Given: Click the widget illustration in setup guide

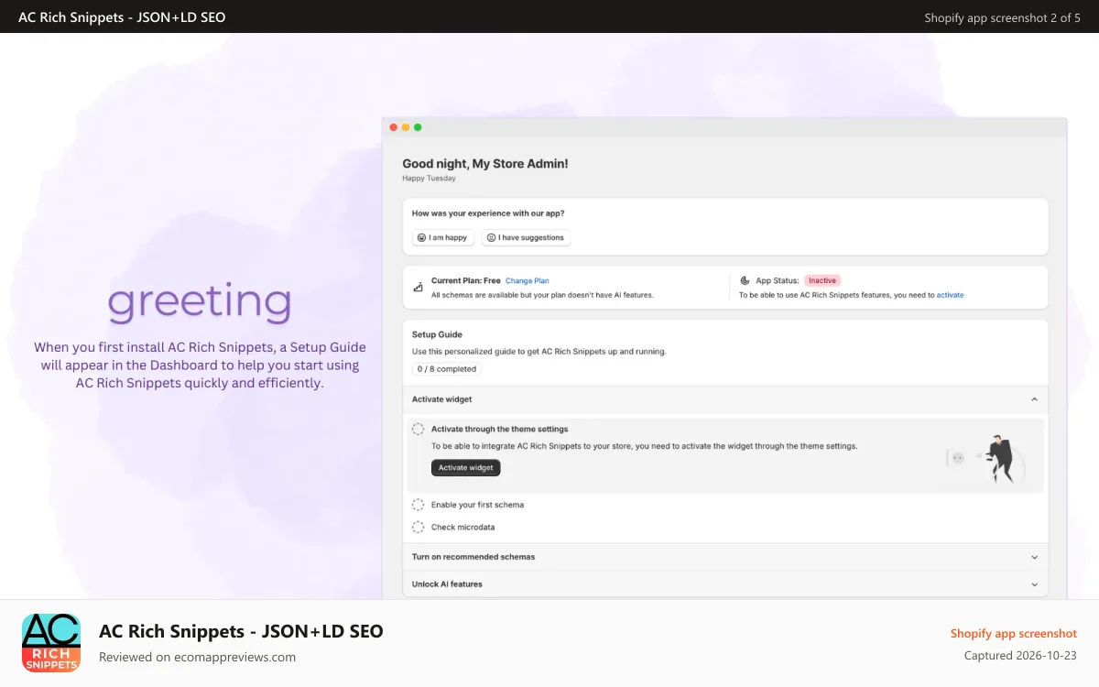Looking at the screenshot, I should tap(986, 459).
